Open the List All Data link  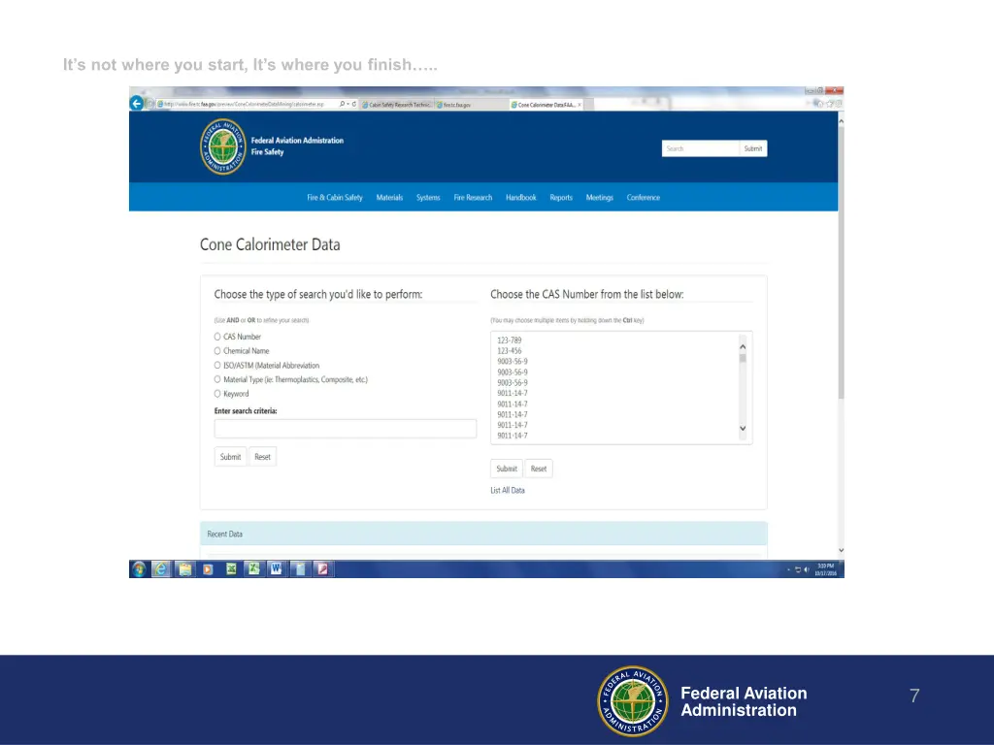pos(507,490)
